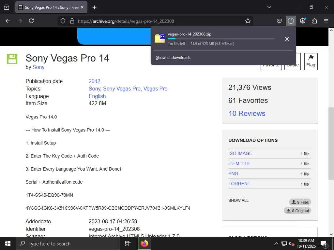This screenshot has height=250, width=334.
Task: Download the PNG file
Action: pyautogui.click(x=233, y=174)
